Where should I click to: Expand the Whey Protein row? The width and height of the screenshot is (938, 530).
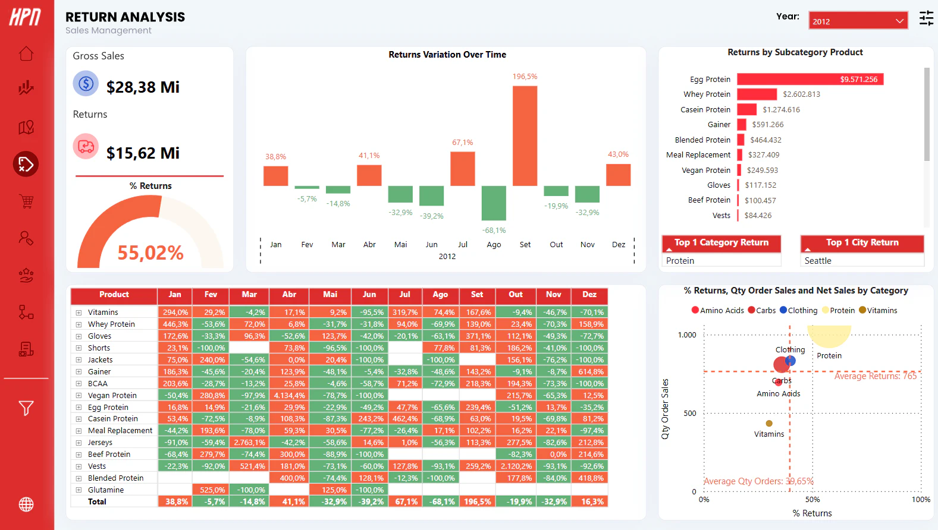tap(78, 324)
